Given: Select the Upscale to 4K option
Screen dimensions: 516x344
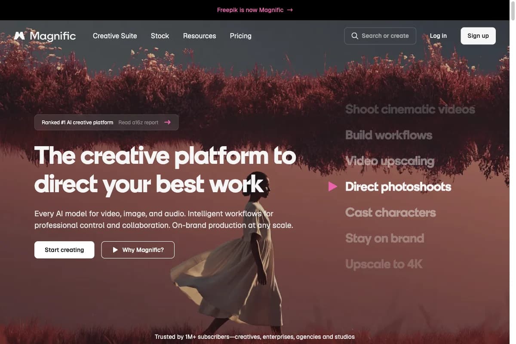Looking at the screenshot, I should point(384,264).
